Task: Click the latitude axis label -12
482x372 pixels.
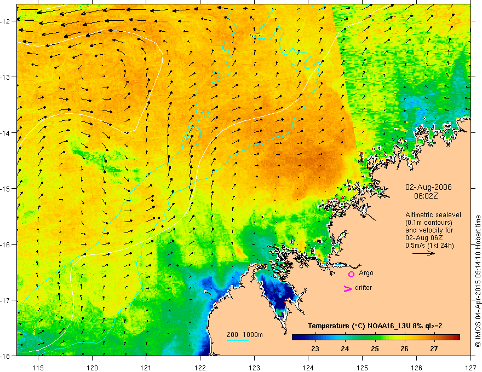Action: pyautogui.click(x=6, y=21)
